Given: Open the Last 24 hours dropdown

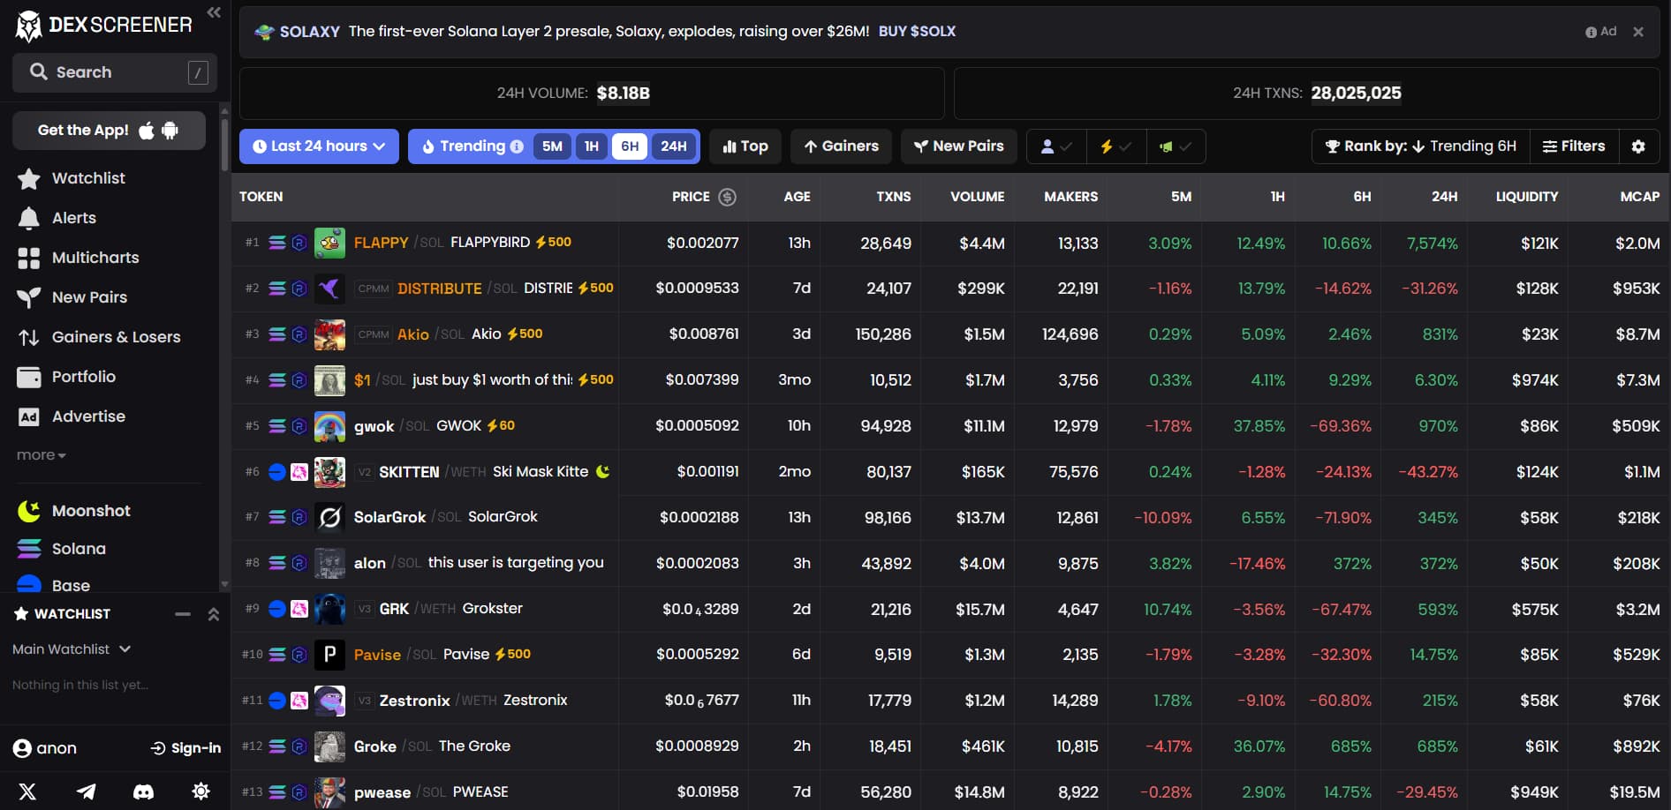Looking at the screenshot, I should point(319,146).
